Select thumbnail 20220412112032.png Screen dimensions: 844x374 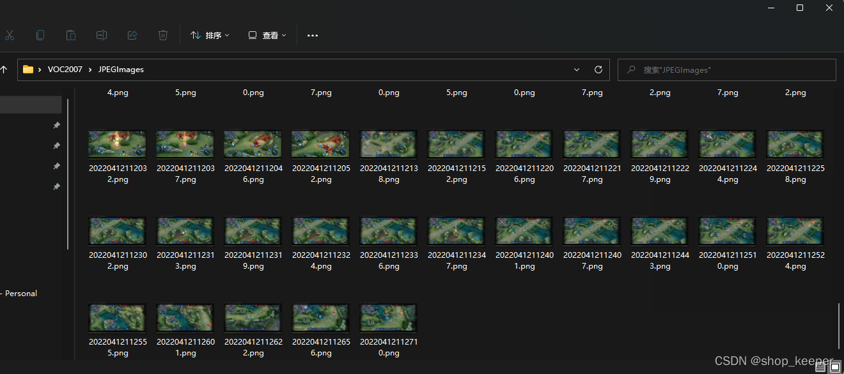[118, 144]
